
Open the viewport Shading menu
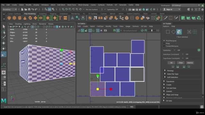[18, 24]
